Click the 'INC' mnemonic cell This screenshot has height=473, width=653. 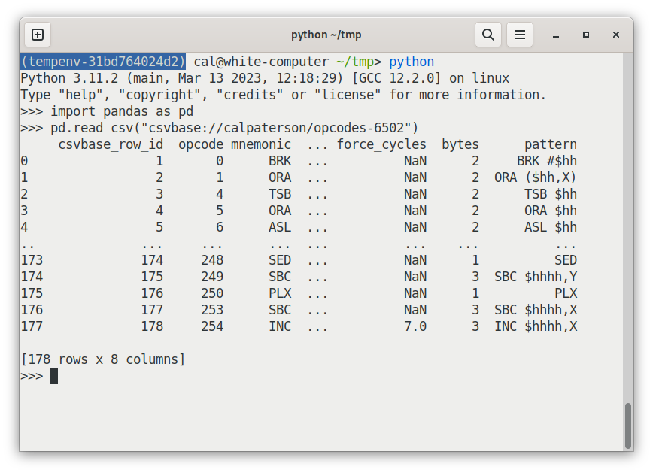point(280,326)
